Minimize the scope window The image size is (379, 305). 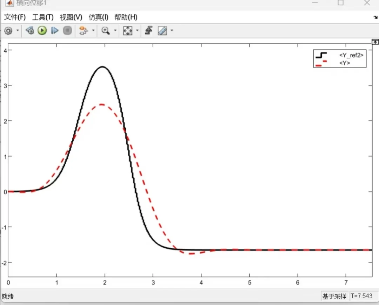(315, 3)
